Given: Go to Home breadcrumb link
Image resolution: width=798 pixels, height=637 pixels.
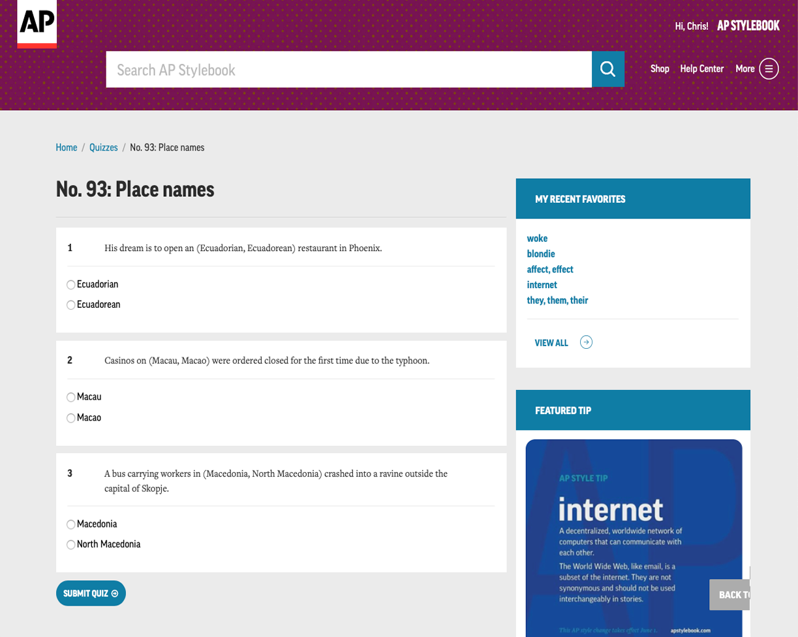Looking at the screenshot, I should pyautogui.click(x=67, y=147).
